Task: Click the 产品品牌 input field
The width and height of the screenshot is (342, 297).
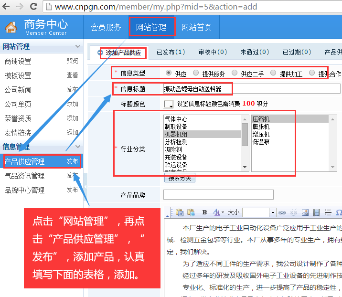Action: point(218,194)
